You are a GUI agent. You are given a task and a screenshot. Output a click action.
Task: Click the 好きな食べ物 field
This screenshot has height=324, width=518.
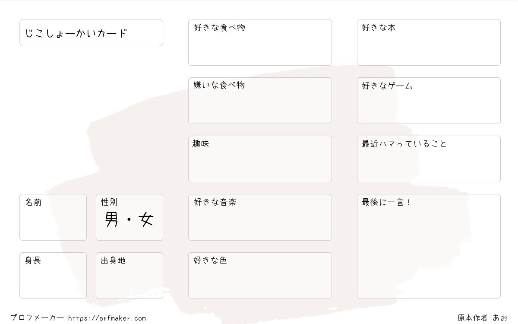click(x=260, y=42)
